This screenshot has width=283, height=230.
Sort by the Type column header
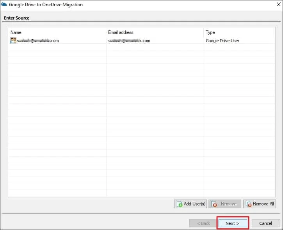[239, 32]
